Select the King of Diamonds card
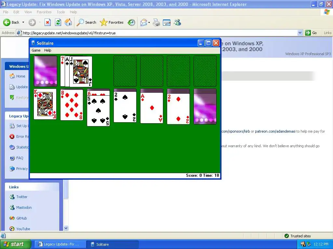 point(45,104)
